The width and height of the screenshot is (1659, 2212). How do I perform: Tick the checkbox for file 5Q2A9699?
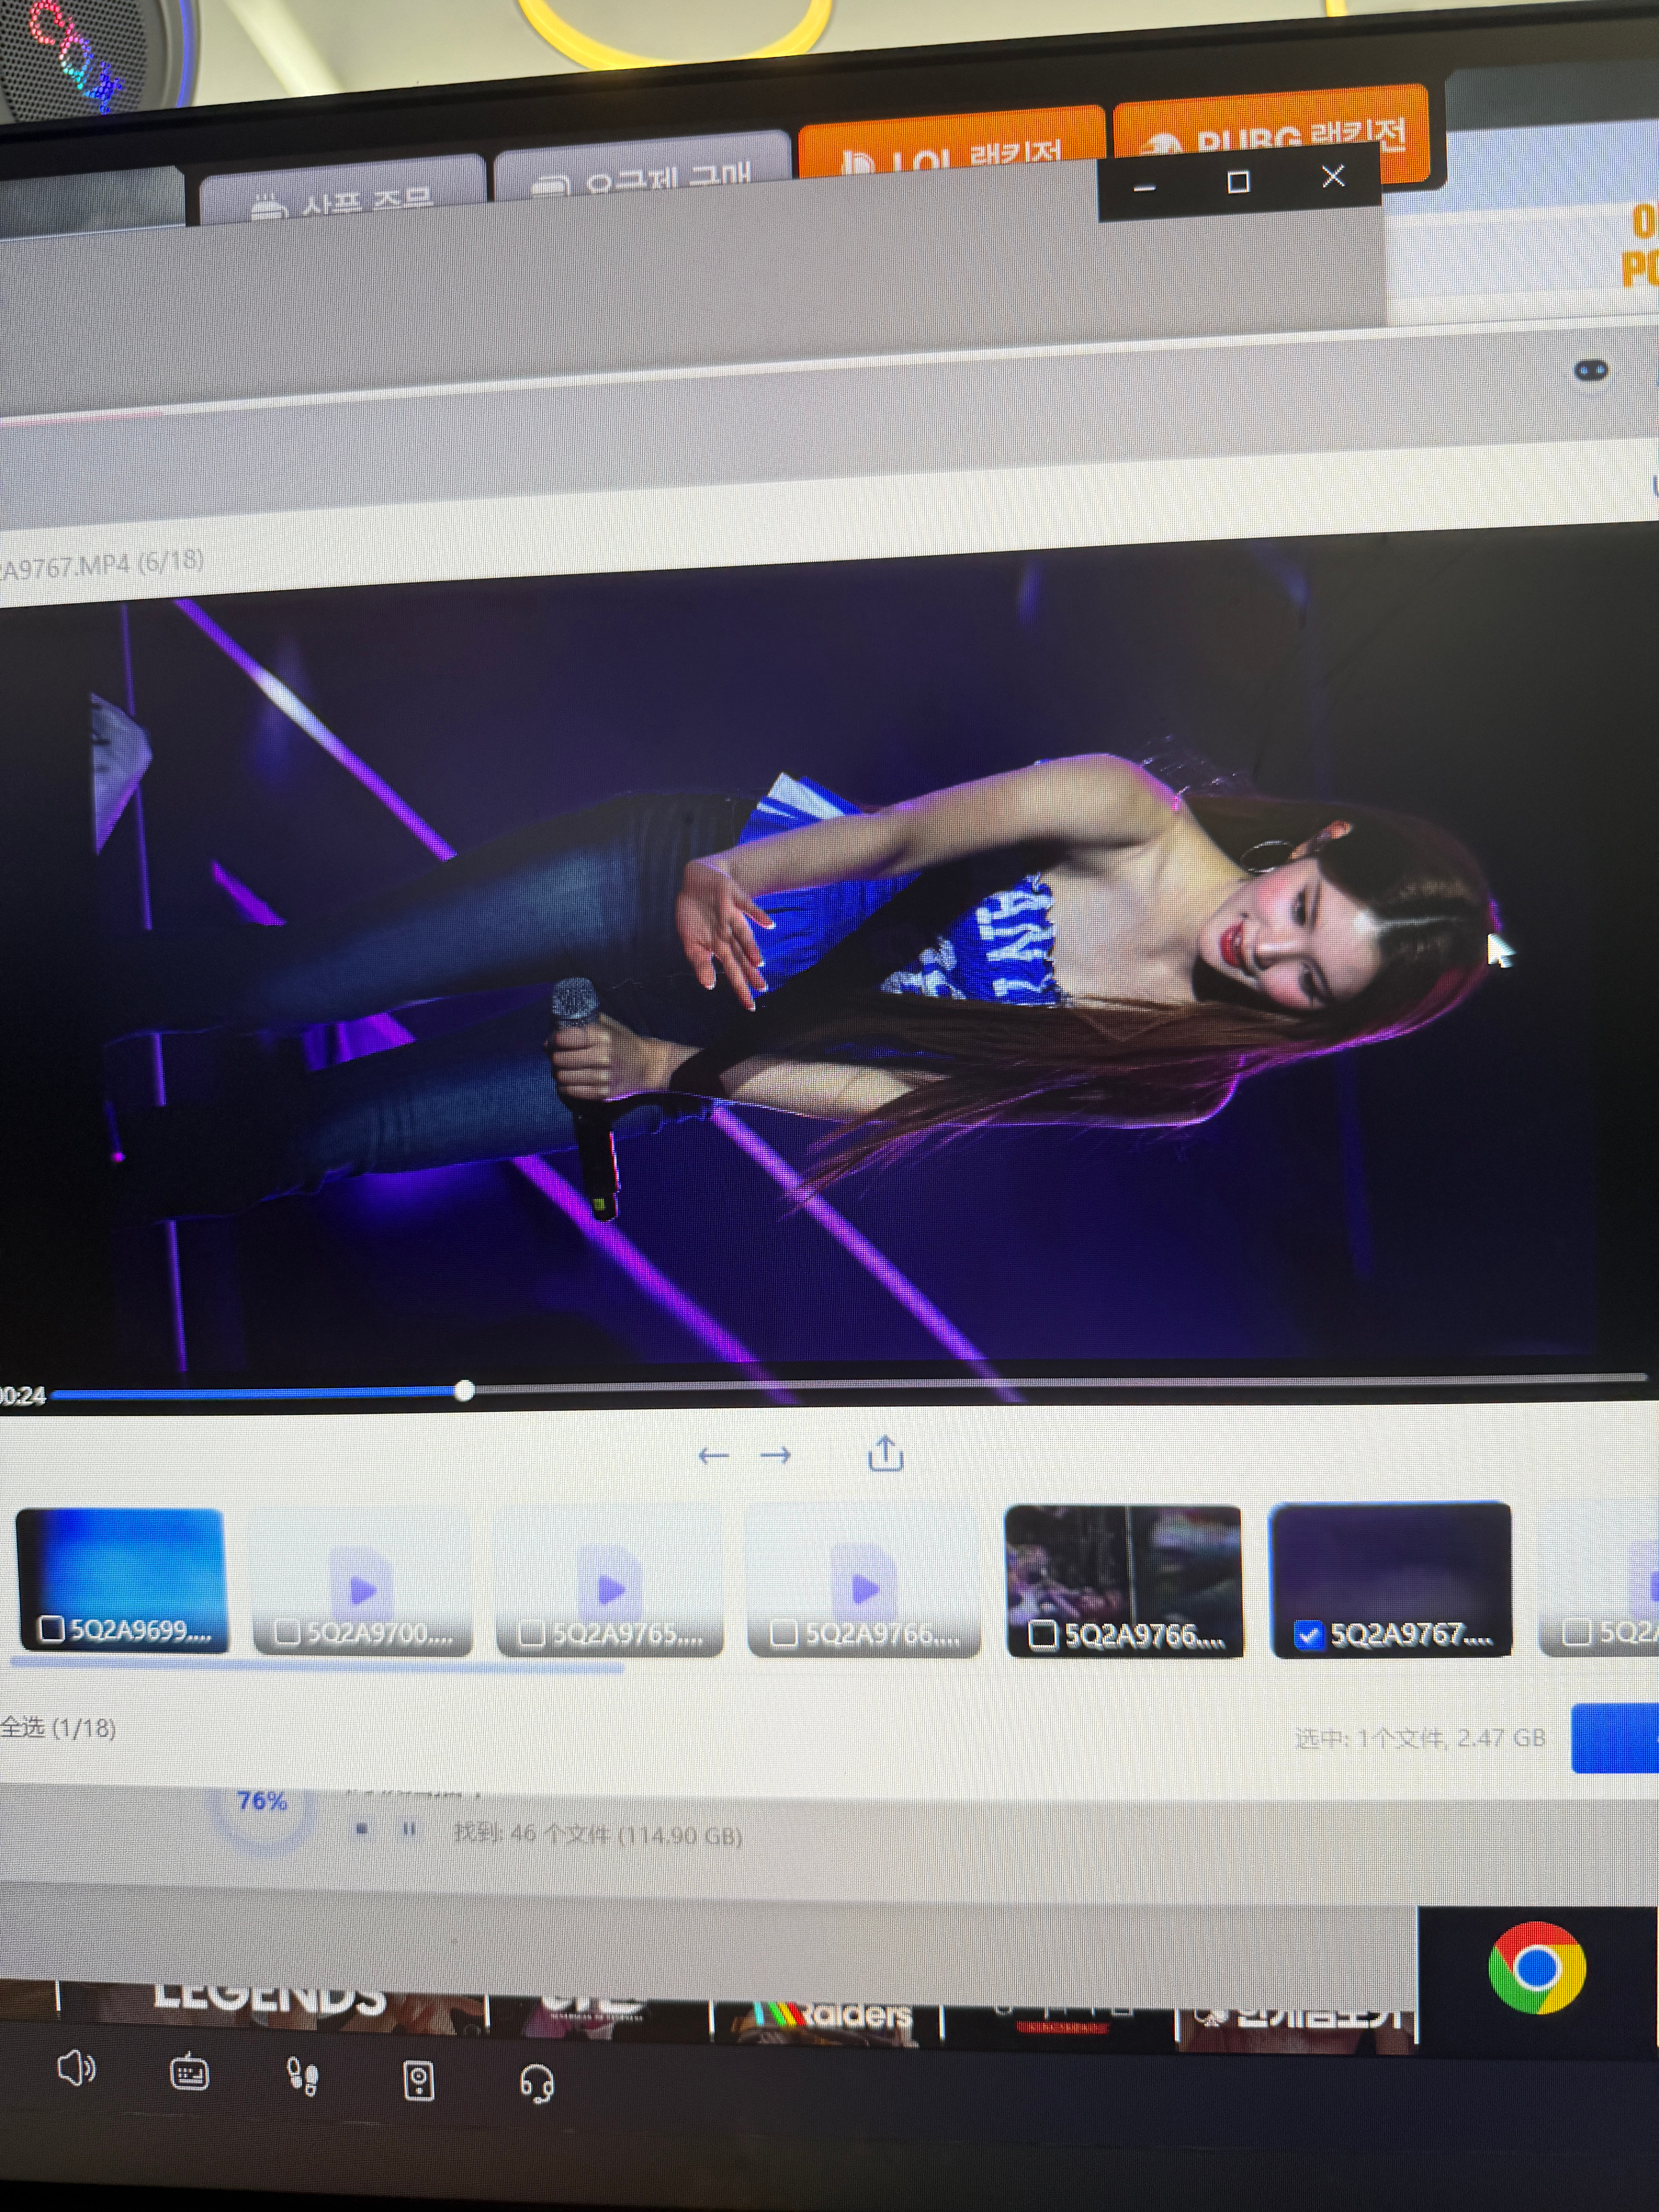(x=52, y=1630)
